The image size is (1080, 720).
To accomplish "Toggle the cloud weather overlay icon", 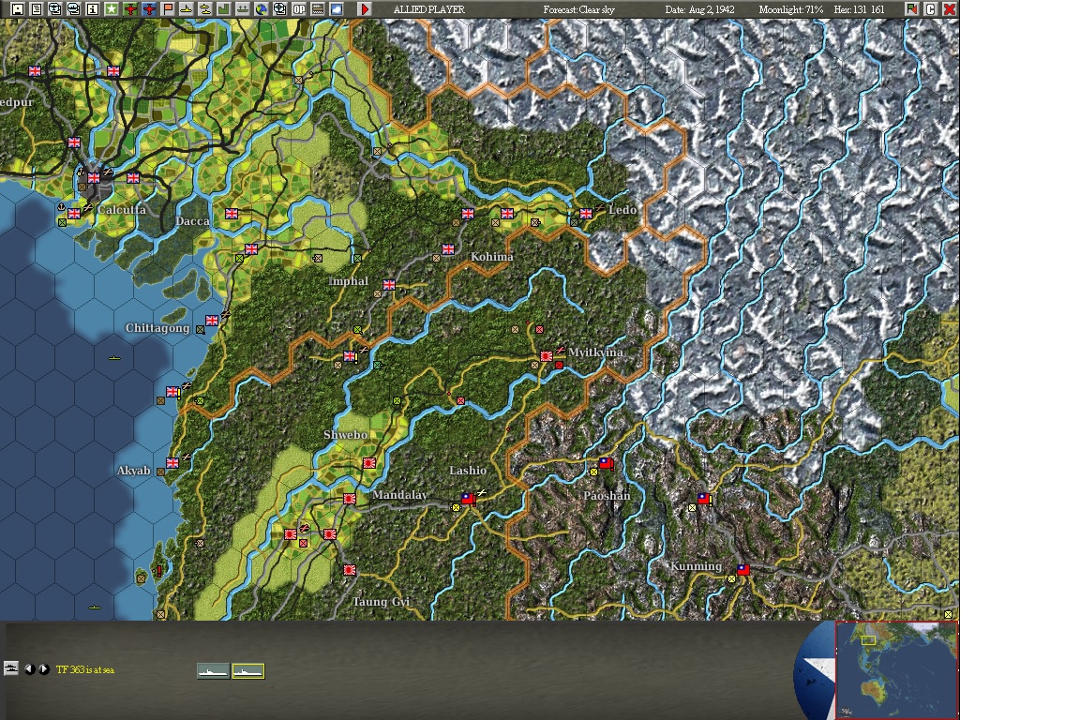I will point(337,9).
